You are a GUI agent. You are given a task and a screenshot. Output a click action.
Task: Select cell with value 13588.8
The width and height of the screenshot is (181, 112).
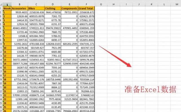(19, 36)
